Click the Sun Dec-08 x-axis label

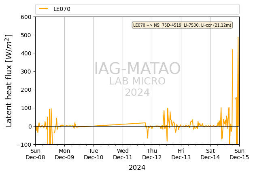35,154
